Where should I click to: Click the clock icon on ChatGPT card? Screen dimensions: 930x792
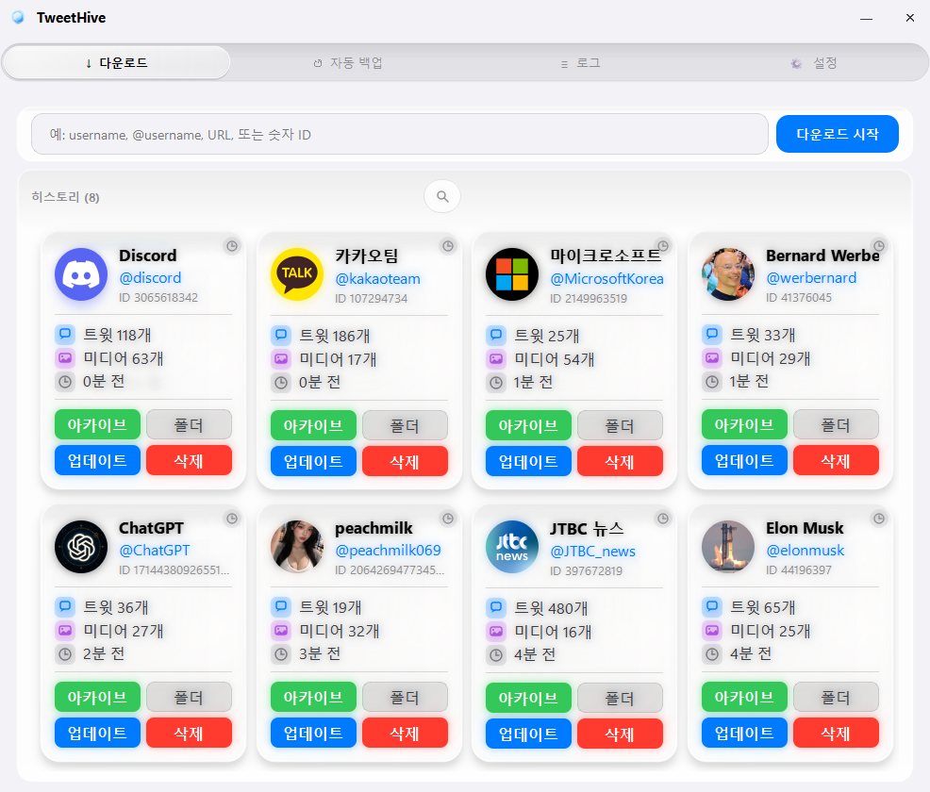pos(232,519)
